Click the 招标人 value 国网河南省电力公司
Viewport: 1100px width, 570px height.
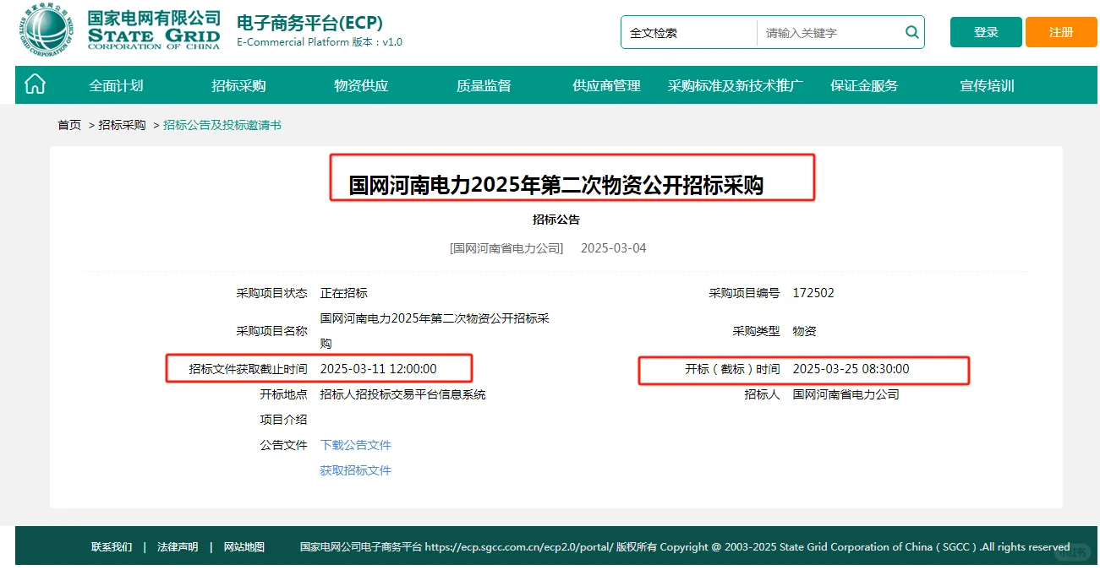pos(846,394)
